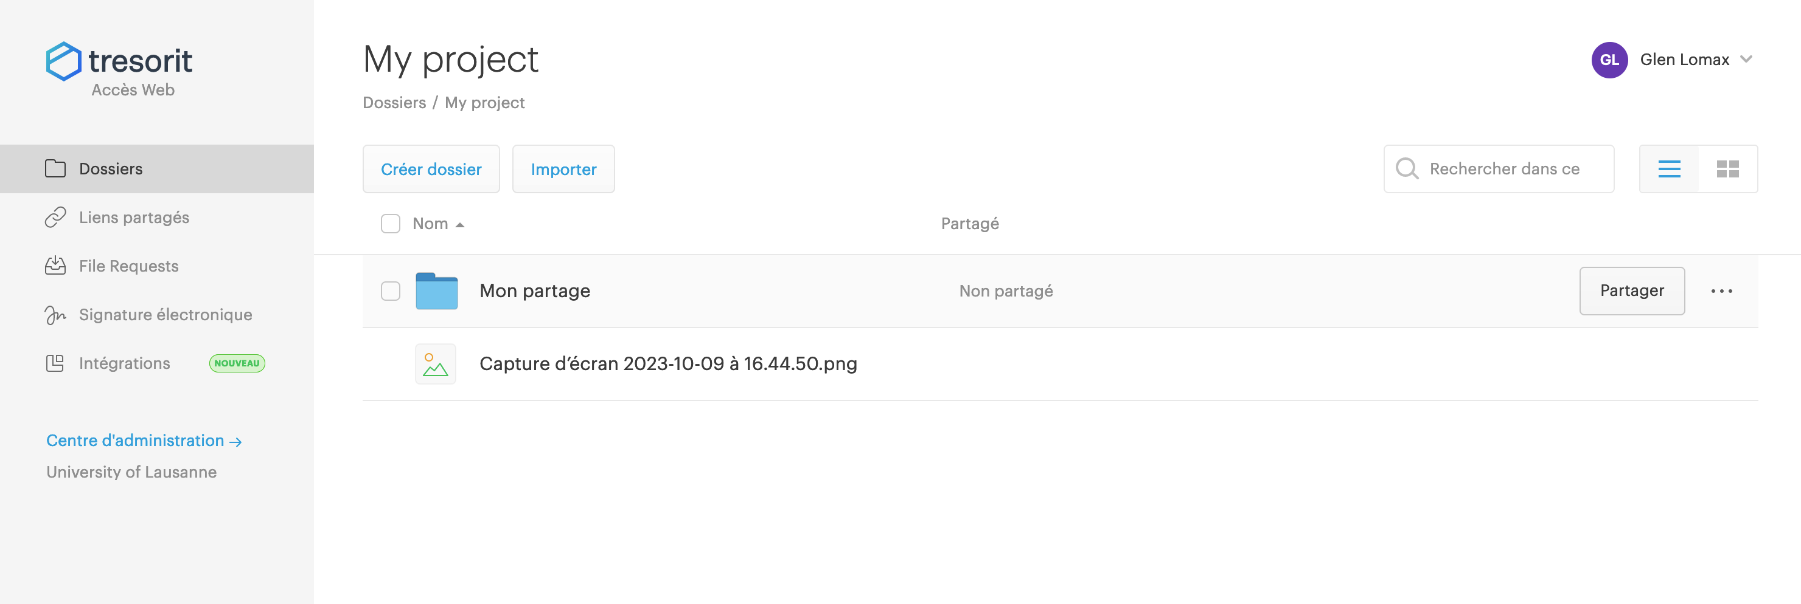
Task: Open the screenshot image file thumbnail
Action: 435,364
